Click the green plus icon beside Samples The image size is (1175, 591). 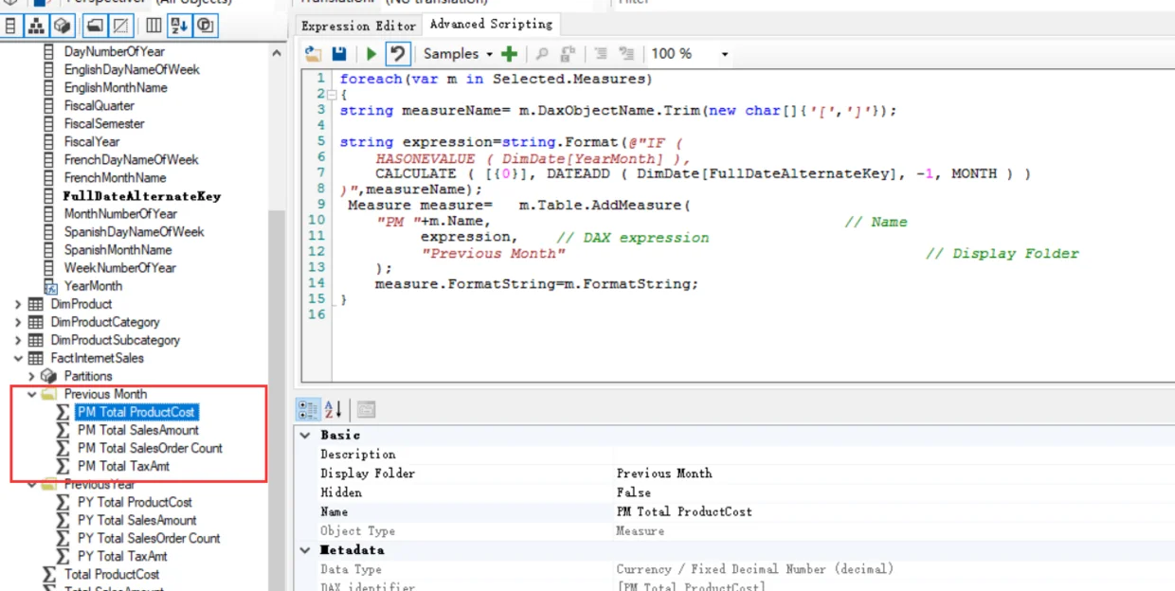(x=510, y=54)
